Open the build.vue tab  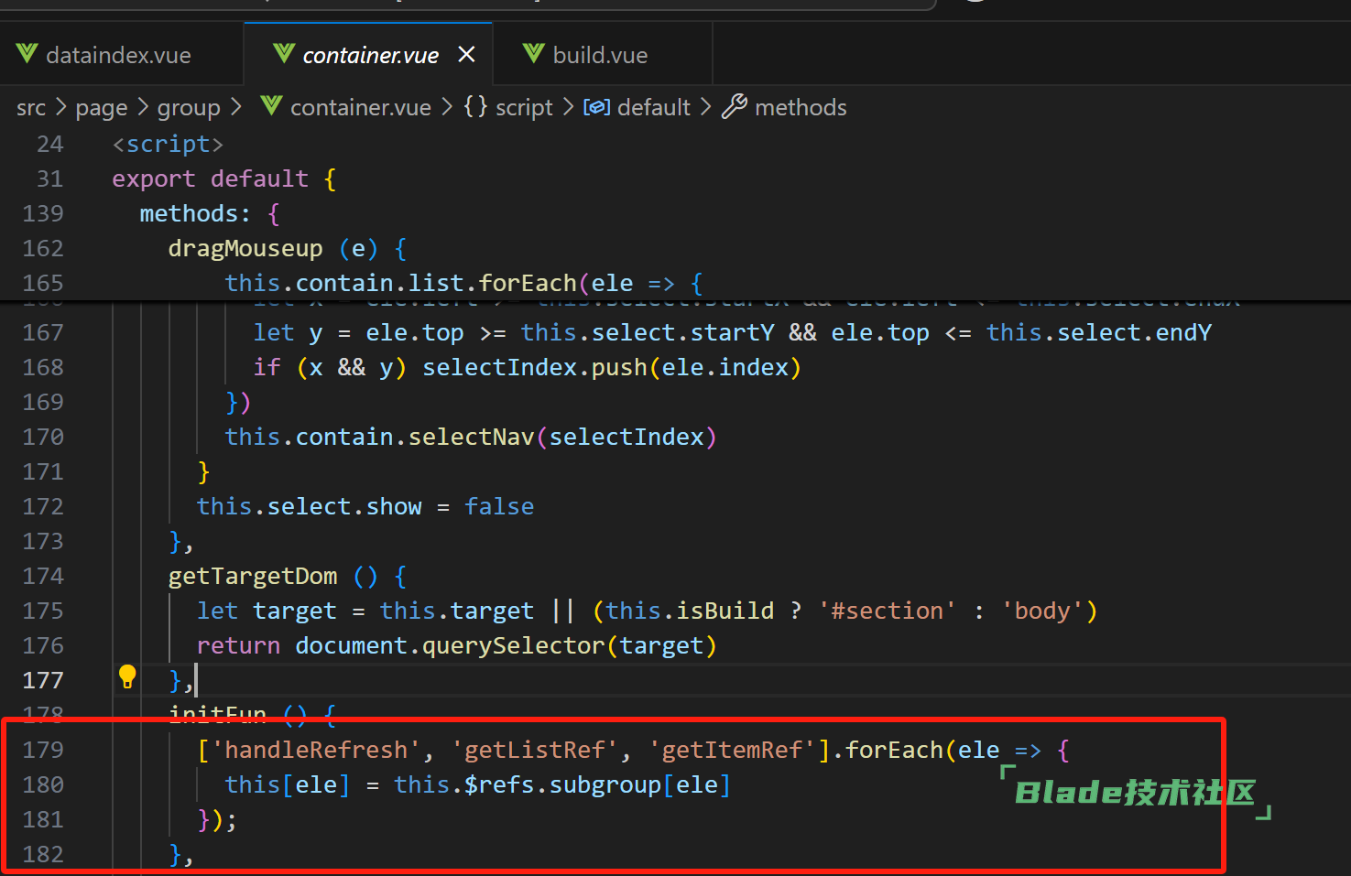pyautogui.click(x=600, y=56)
